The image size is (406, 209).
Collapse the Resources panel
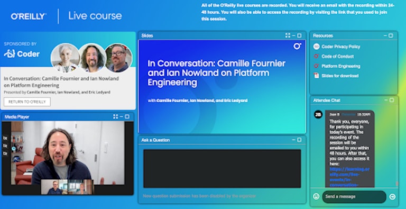(x=385, y=35)
